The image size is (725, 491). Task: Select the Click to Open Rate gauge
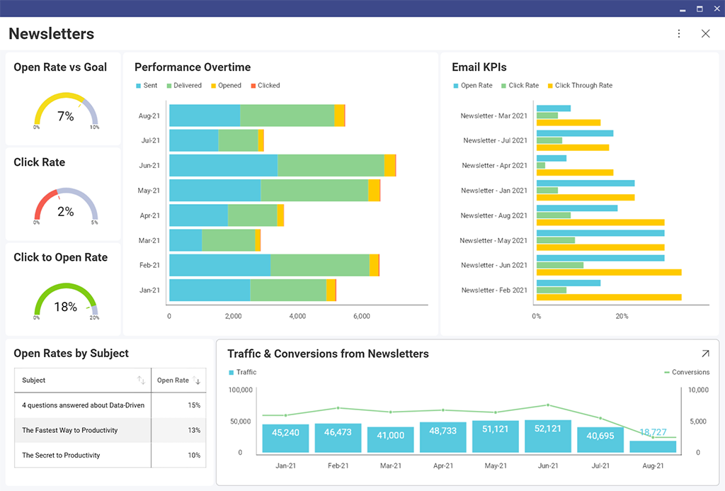click(x=66, y=302)
